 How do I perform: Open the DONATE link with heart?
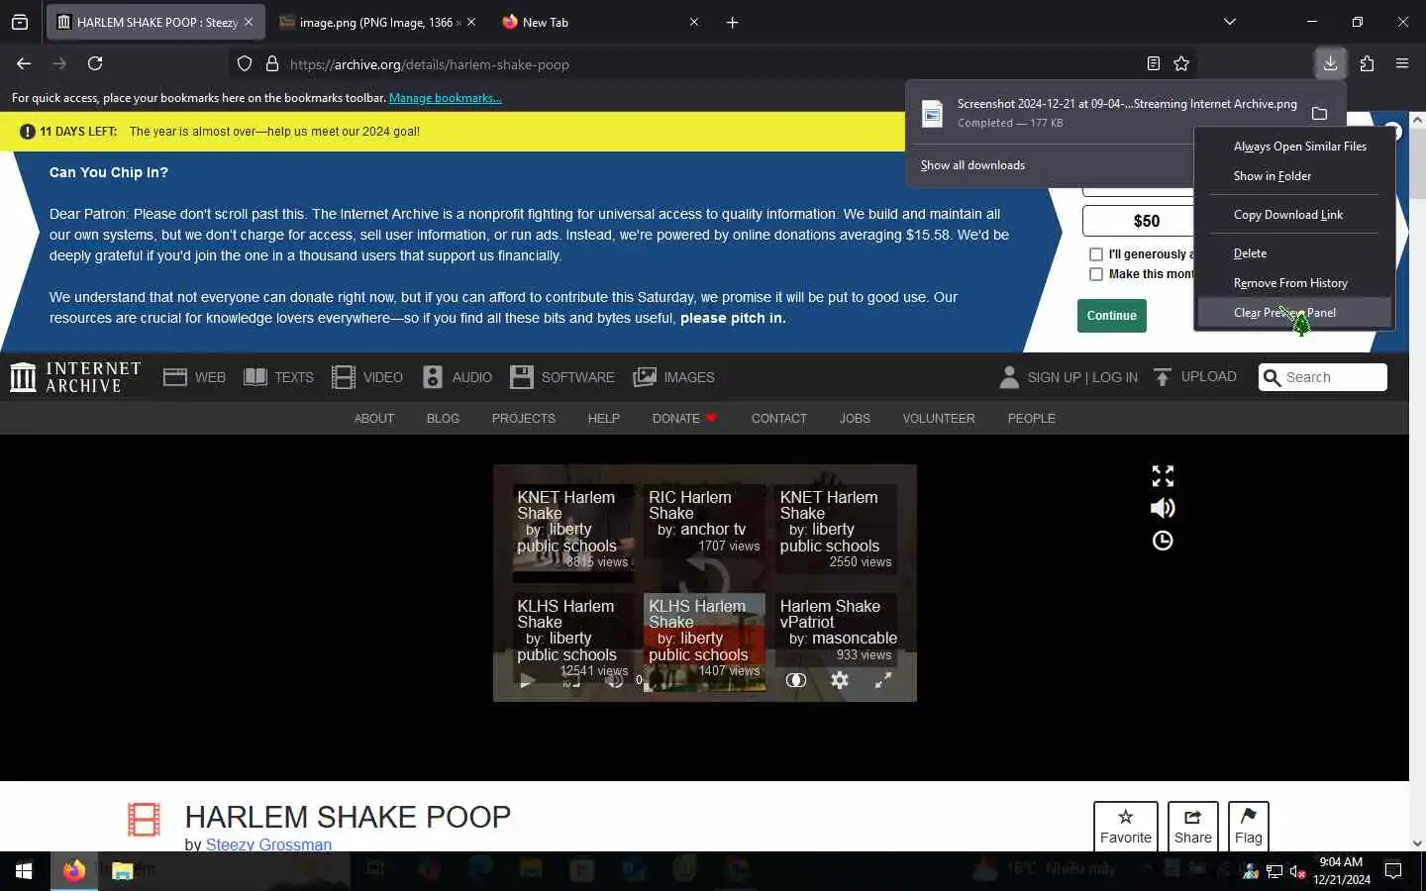(x=684, y=419)
